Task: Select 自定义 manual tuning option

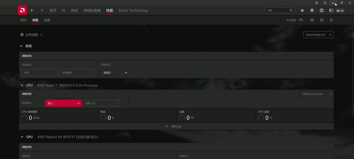Action: [x=115, y=72]
